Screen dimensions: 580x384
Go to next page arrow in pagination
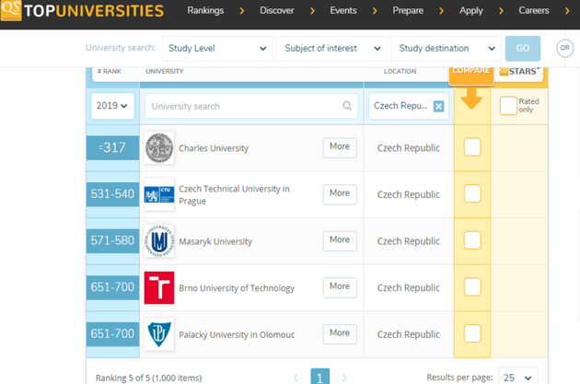pos(344,378)
